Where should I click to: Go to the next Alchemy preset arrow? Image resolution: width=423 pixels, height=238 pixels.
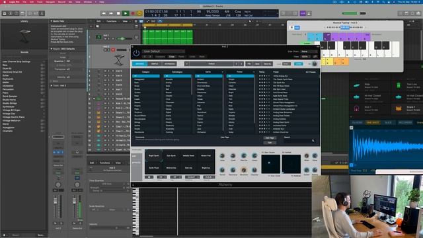click(x=241, y=63)
